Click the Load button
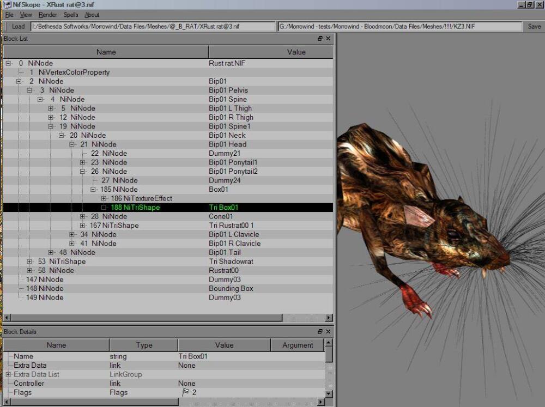The height and width of the screenshot is (407, 545). pyautogui.click(x=18, y=26)
